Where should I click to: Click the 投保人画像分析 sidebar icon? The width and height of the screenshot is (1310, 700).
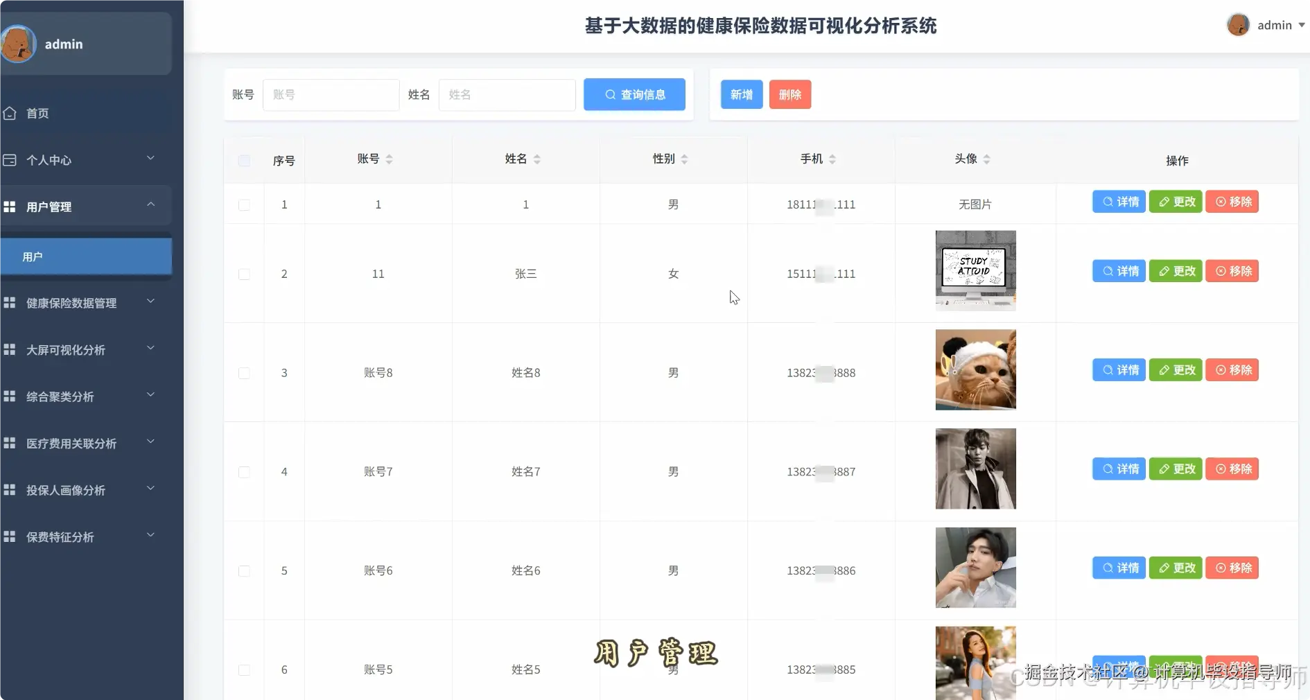10,491
